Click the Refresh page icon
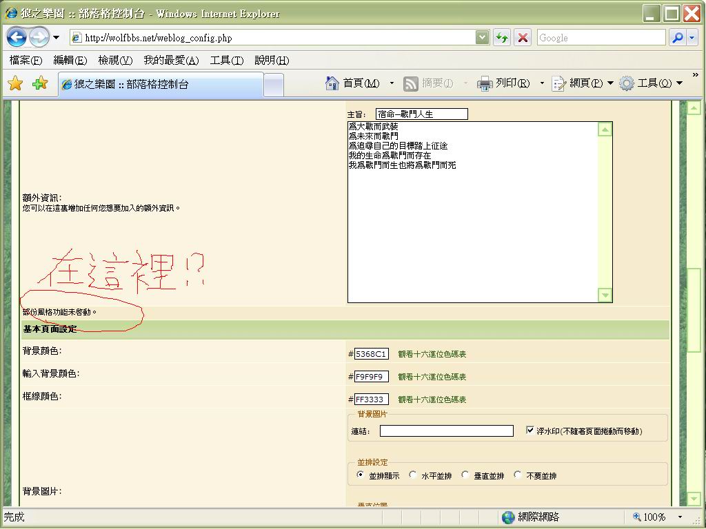The image size is (706, 529). click(x=502, y=38)
